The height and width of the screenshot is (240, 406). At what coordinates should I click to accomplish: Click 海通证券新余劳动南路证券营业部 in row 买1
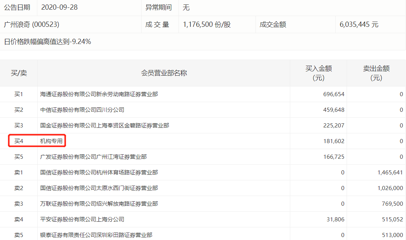pos(99,94)
